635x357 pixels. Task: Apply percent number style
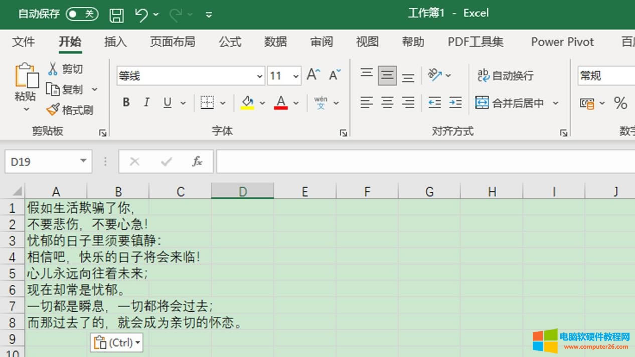[x=621, y=104]
